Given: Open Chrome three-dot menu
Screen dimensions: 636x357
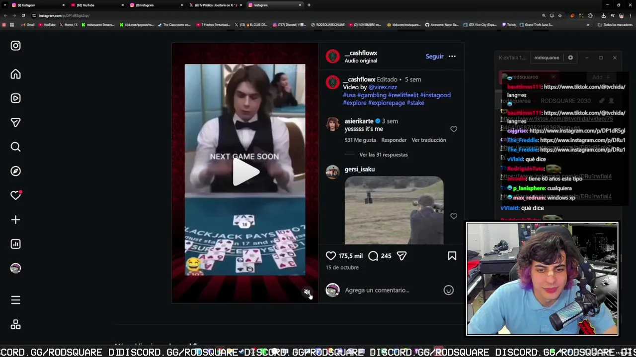Looking at the screenshot, I should click(x=630, y=15).
